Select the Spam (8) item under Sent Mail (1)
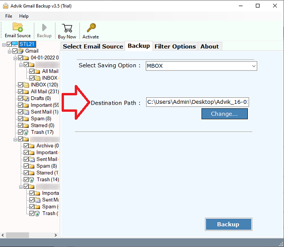The height and width of the screenshot is (247, 284). click(41, 119)
